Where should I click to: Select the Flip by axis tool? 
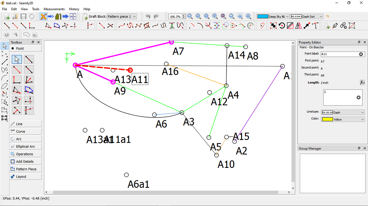click(x=298, y=25)
